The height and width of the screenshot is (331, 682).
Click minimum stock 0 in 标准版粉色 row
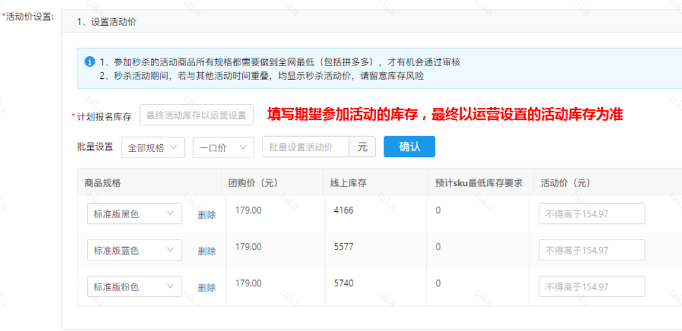click(438, 283)
